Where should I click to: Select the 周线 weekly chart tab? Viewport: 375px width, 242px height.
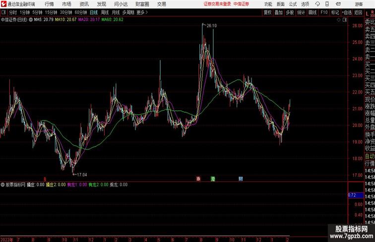click(x=105, y=12)
